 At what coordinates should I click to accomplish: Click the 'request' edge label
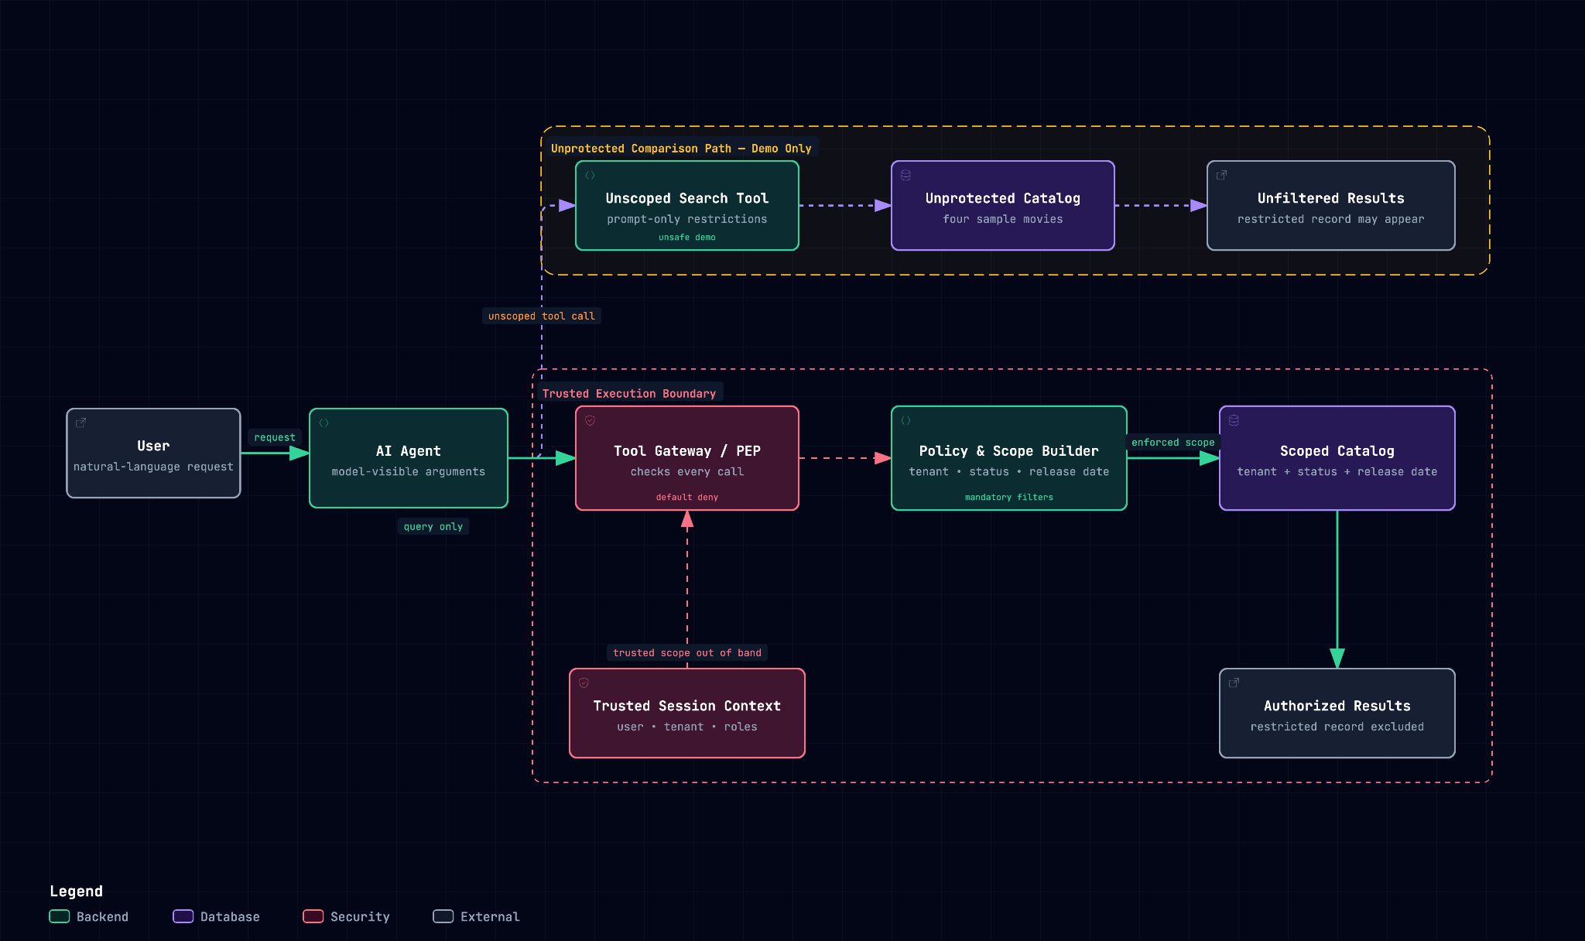coord(275,437)
